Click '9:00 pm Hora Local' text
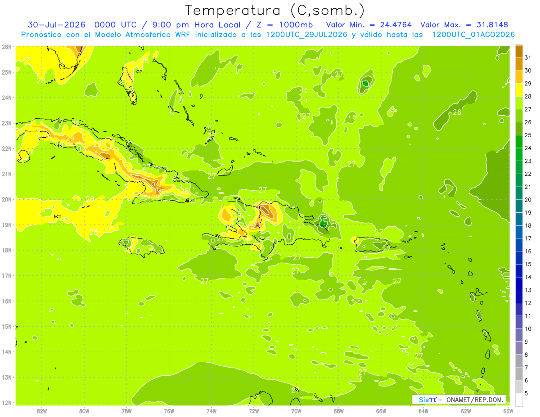The width and height of the screenshot is (540, 417). point(195,25)
